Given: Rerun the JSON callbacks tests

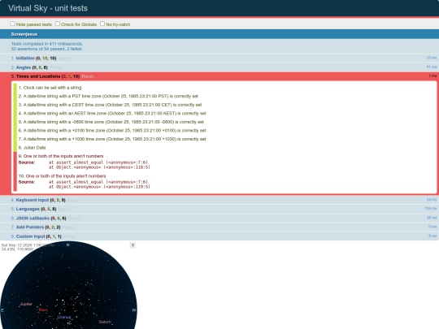Looking at the screenshot, I should click(75, 219).
